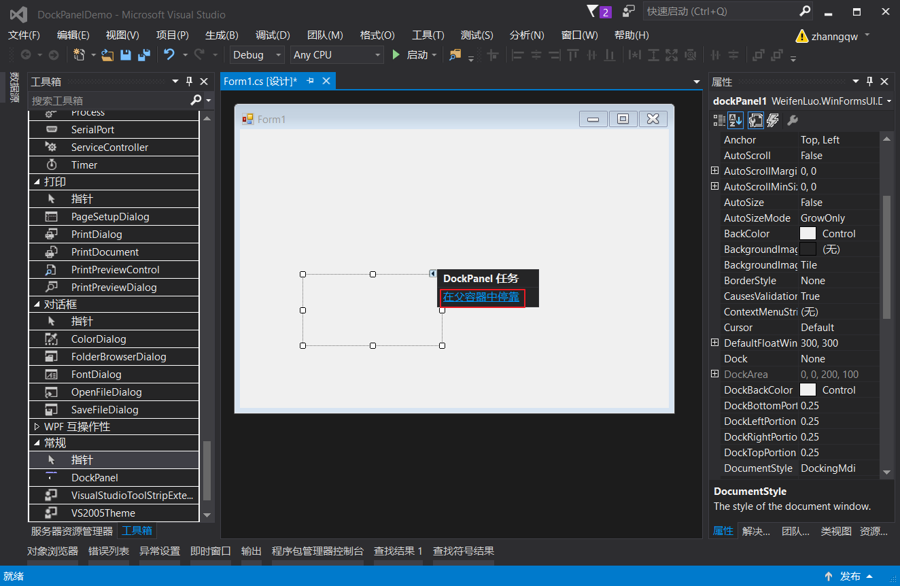
Task: Select FolderBrowserDialog in the Toolbox
Action: tap(114, 356)
